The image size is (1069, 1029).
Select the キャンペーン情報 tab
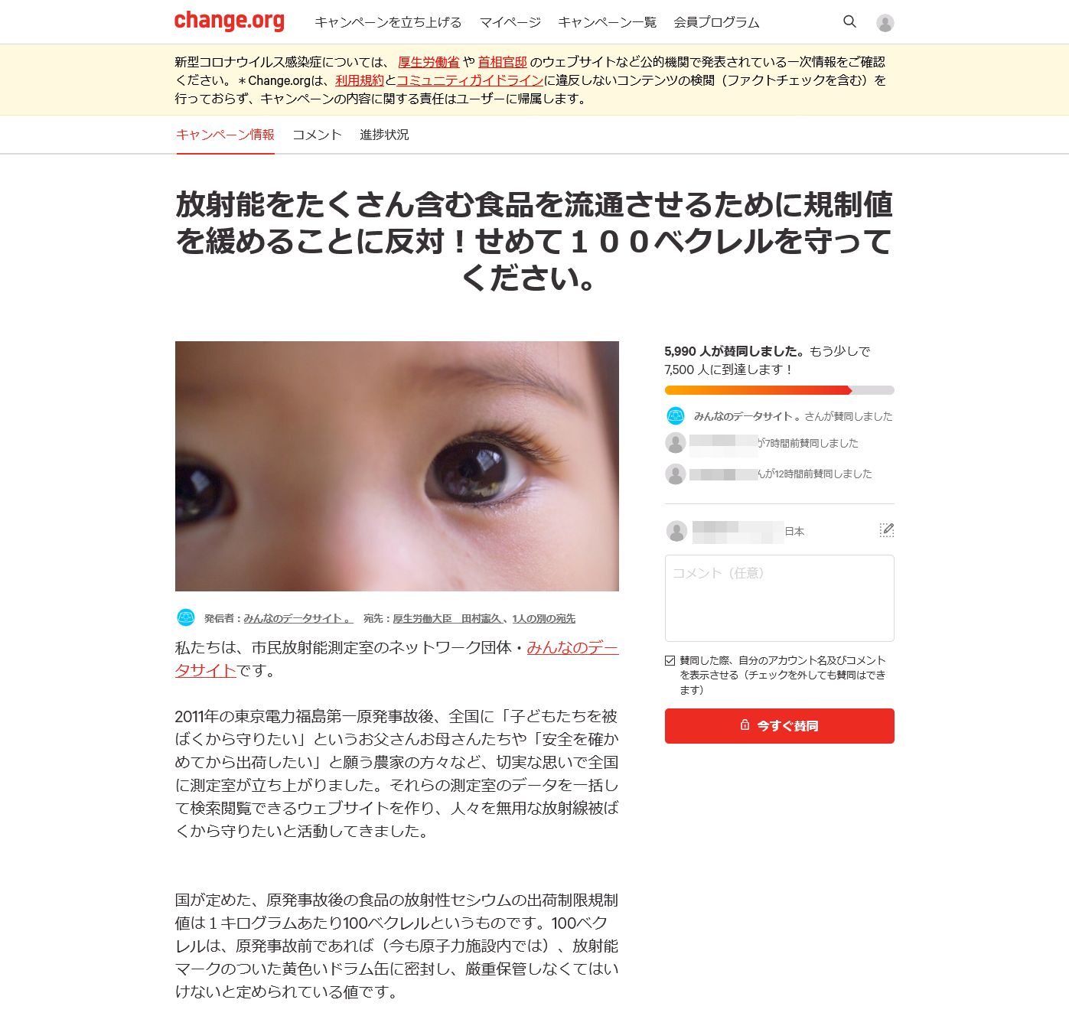point(225,135)
